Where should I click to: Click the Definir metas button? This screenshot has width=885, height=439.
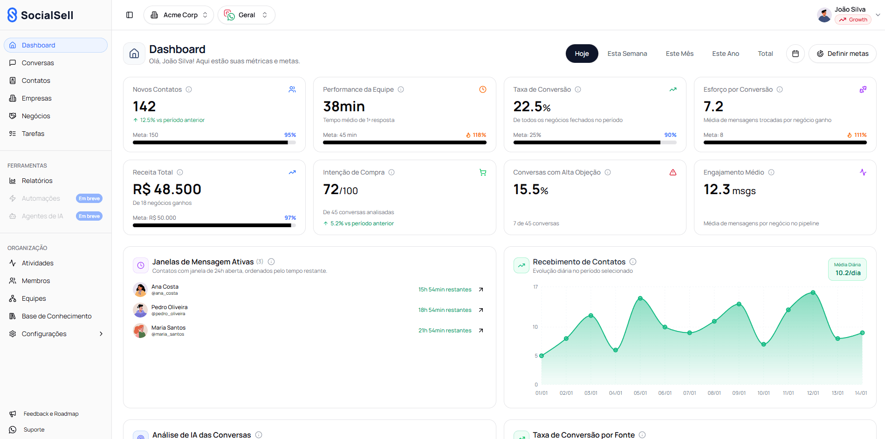click(842, 54)
